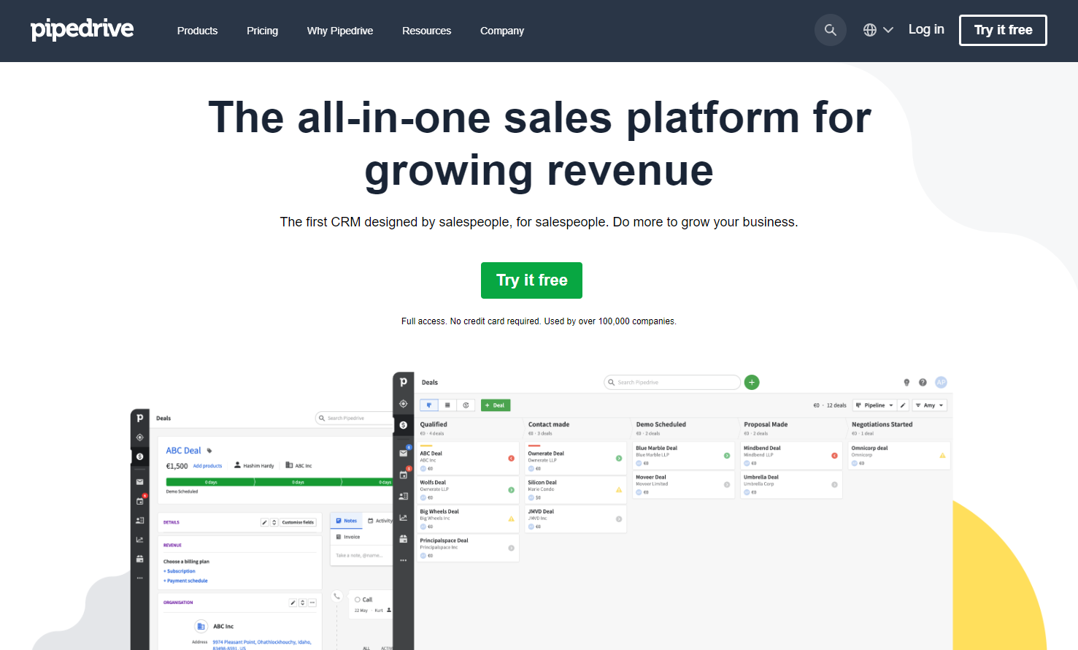Open Insights chart icon in pipeline board sidebar
The image size is (1078, 650).
(403, 518)
